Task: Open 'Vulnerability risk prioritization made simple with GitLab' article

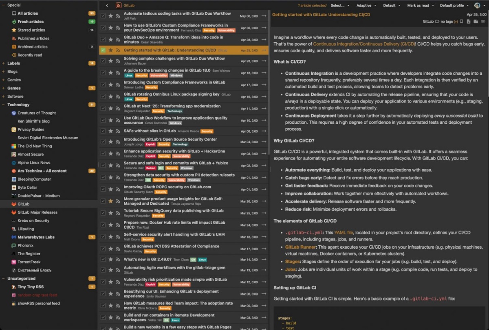Action: coord(175,280)
